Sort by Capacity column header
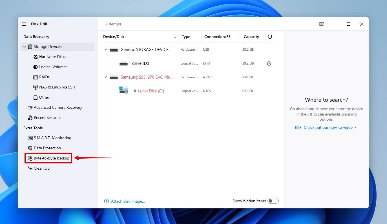The width and height of the screenshot is (387, 224). click(251, 37)
